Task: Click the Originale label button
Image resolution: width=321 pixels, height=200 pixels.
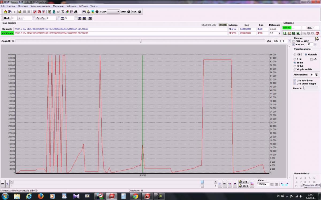Action: 7,29
